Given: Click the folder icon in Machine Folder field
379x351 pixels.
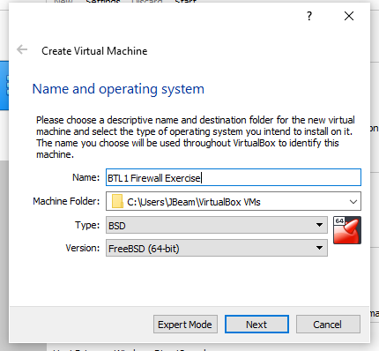Looking at the screenshot, I should click(117, 201).
